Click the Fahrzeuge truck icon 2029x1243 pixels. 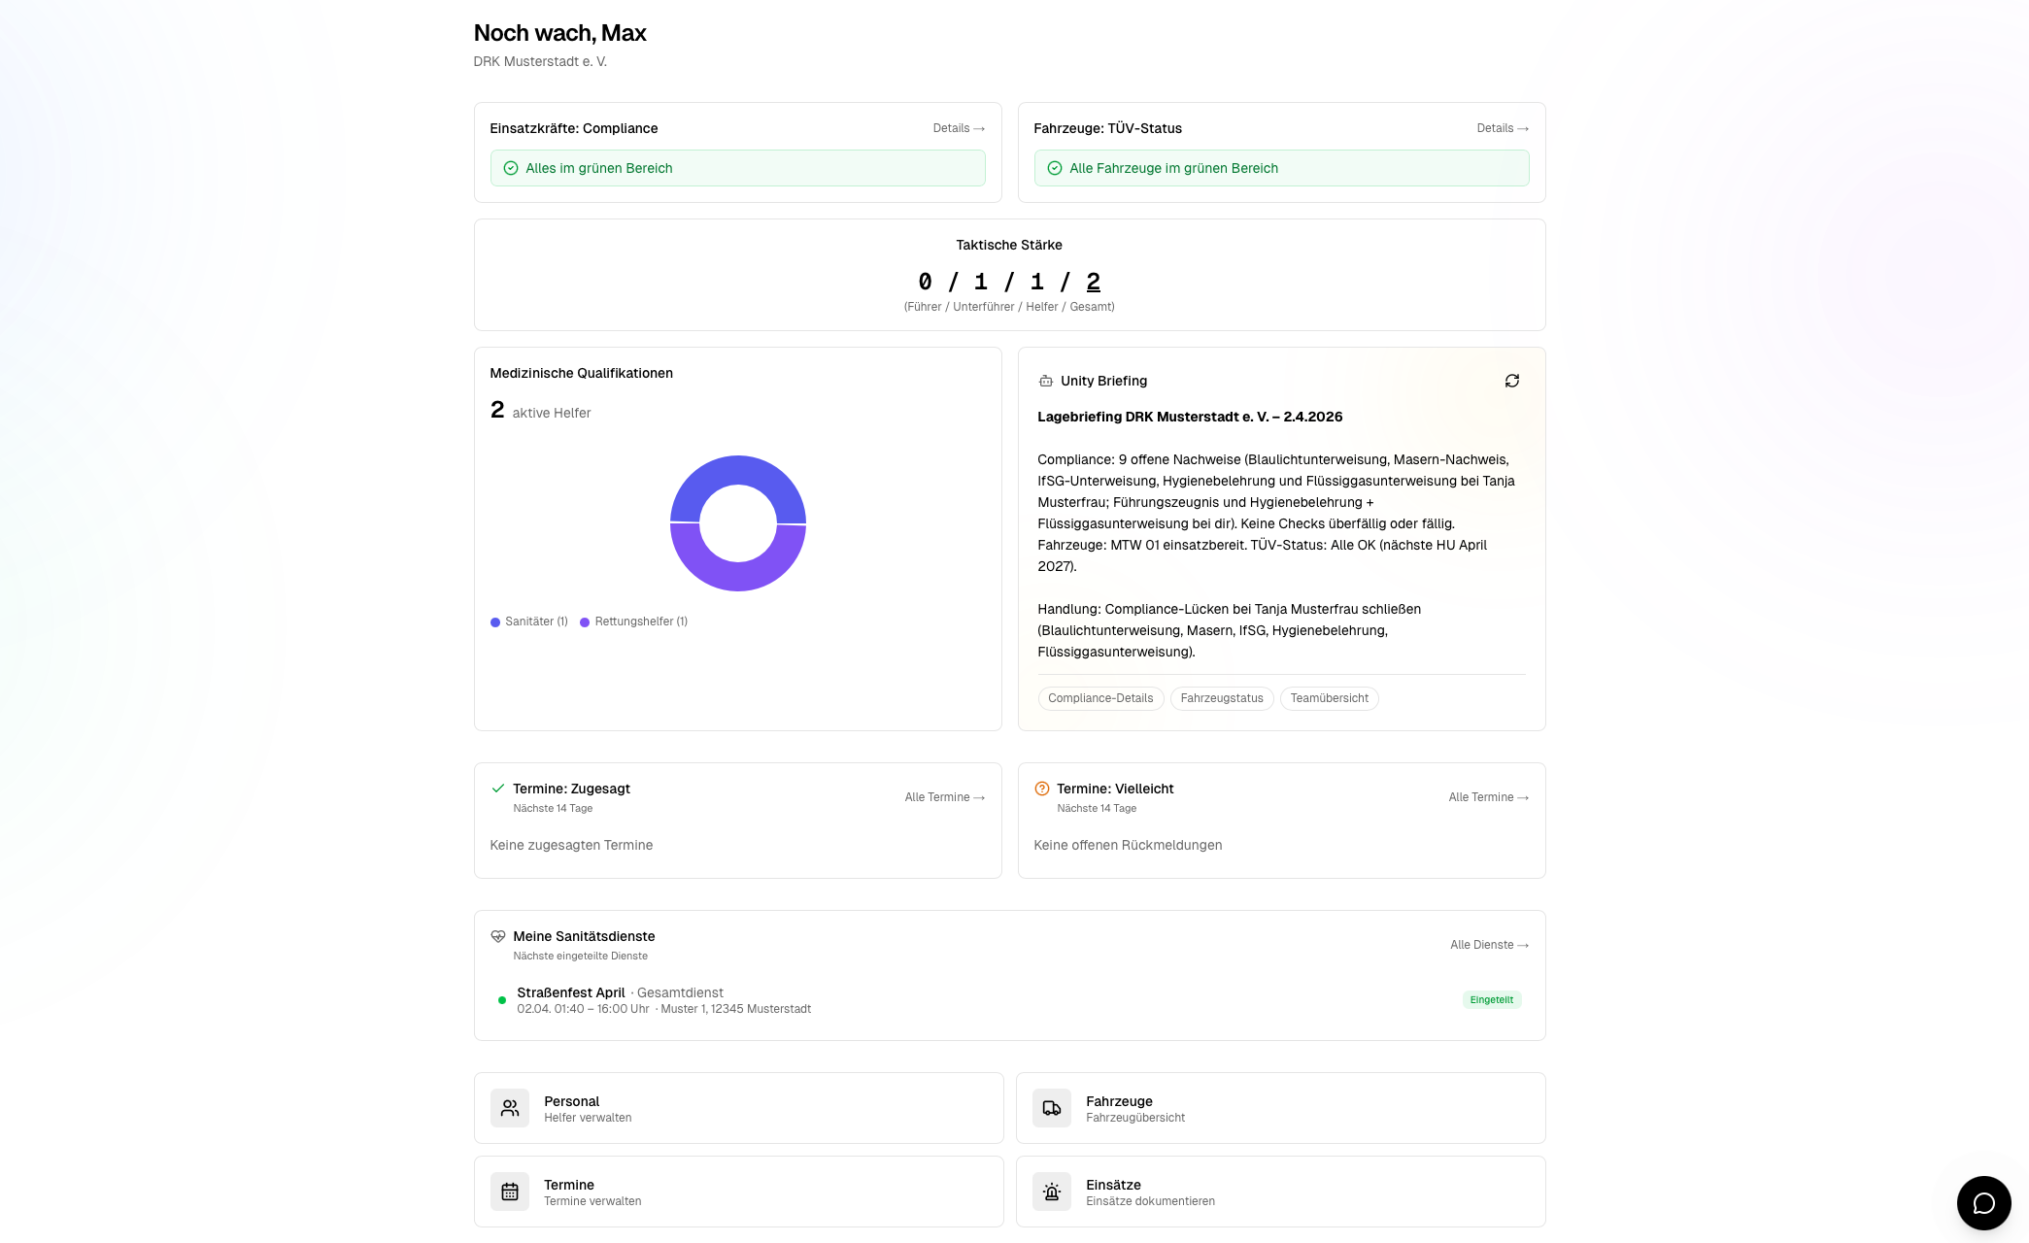click(1051, 1108)
